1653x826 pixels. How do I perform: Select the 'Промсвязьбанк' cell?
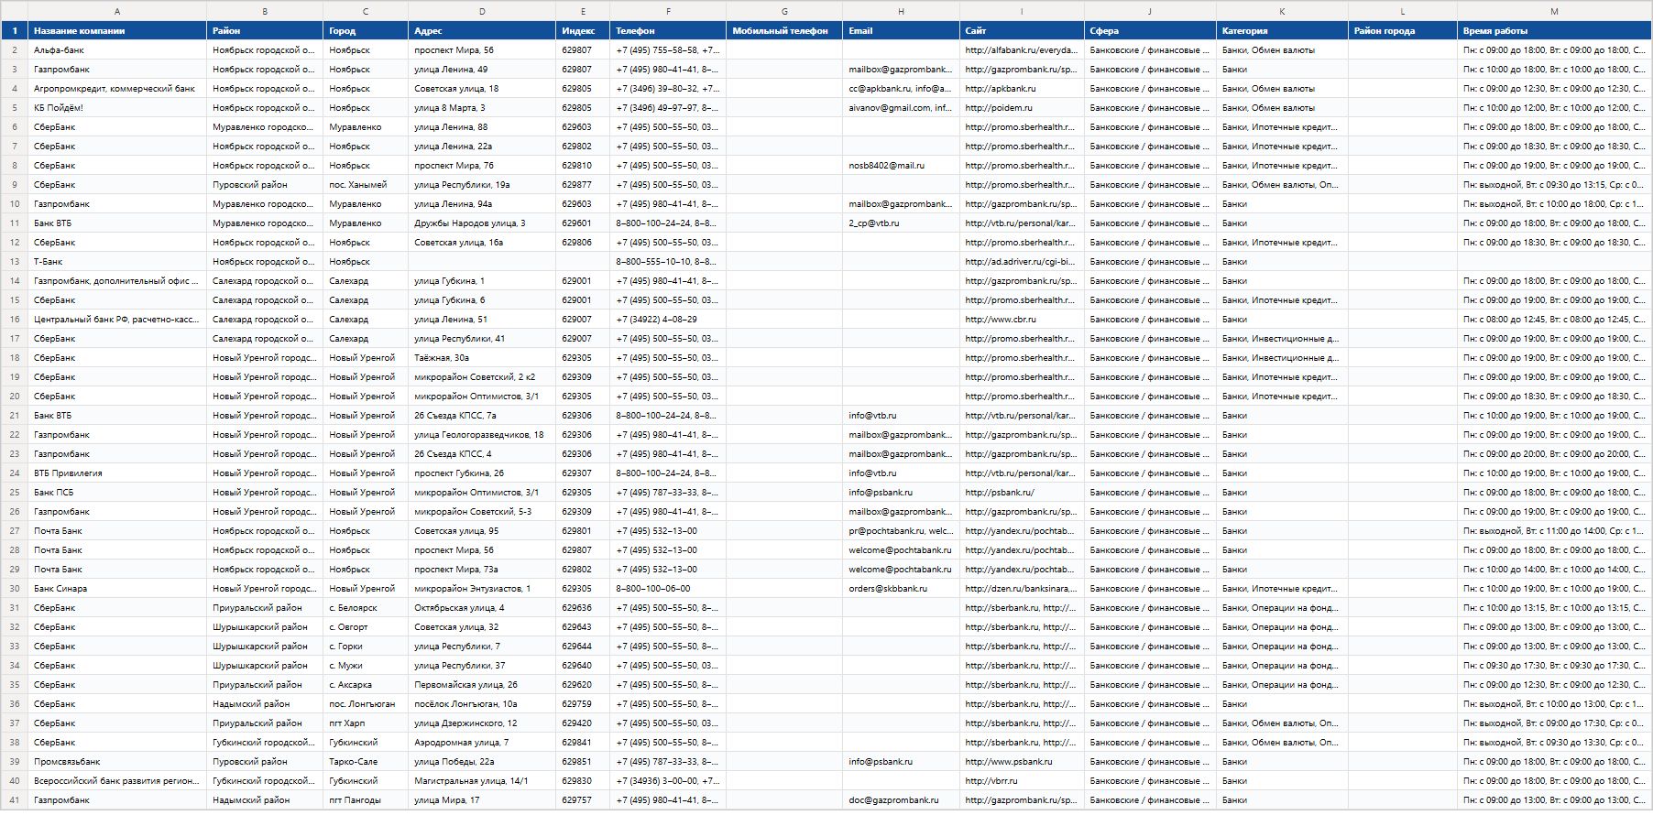[117, 762]
